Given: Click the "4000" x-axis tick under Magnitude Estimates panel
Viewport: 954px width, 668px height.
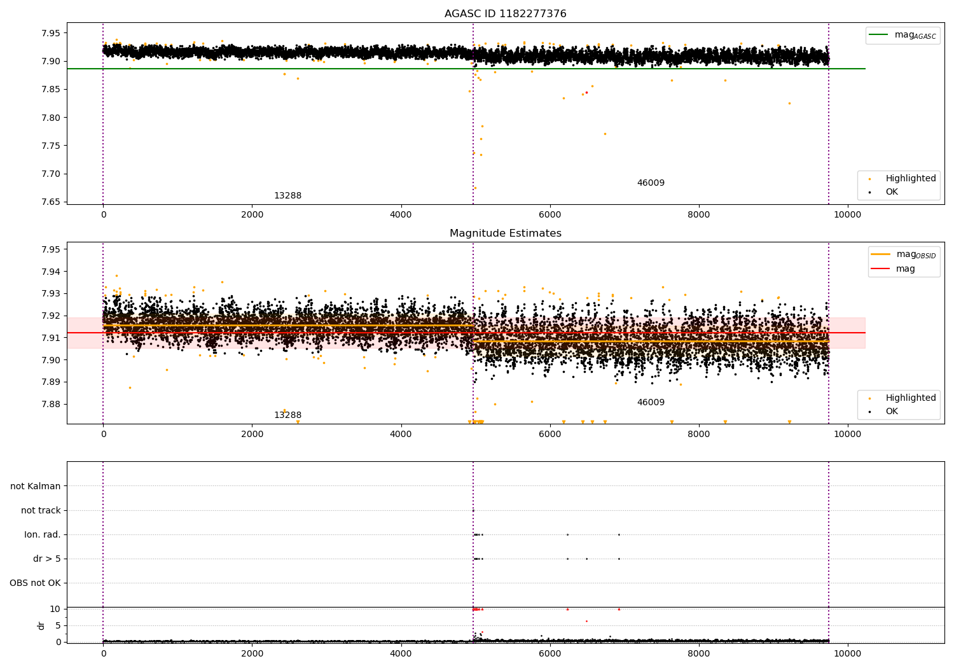Looking at the screenshot, I should (x=401, y=435).
